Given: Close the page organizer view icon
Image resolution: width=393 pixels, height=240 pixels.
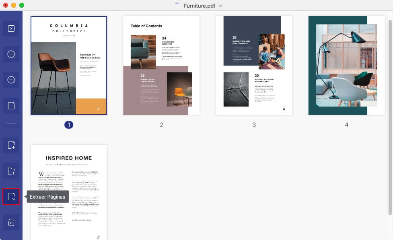Looking at the screenshot, I should pos(11,29).
